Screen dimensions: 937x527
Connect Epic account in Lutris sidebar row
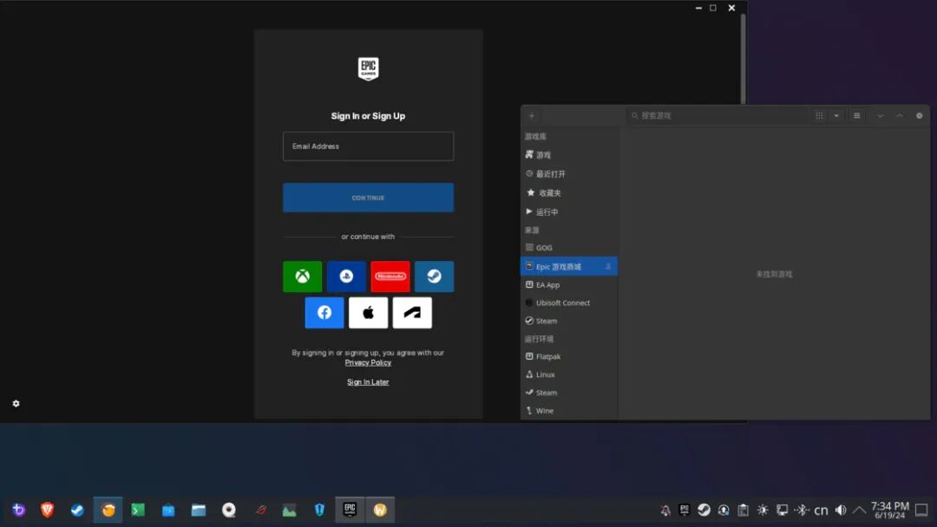[x=608, y=266]
